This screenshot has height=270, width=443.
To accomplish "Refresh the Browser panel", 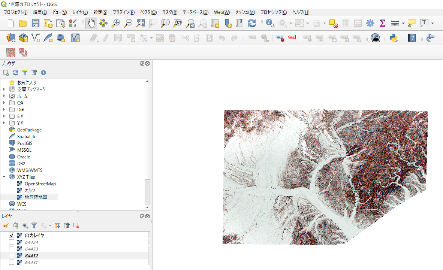I will click(x=15, y=73).
